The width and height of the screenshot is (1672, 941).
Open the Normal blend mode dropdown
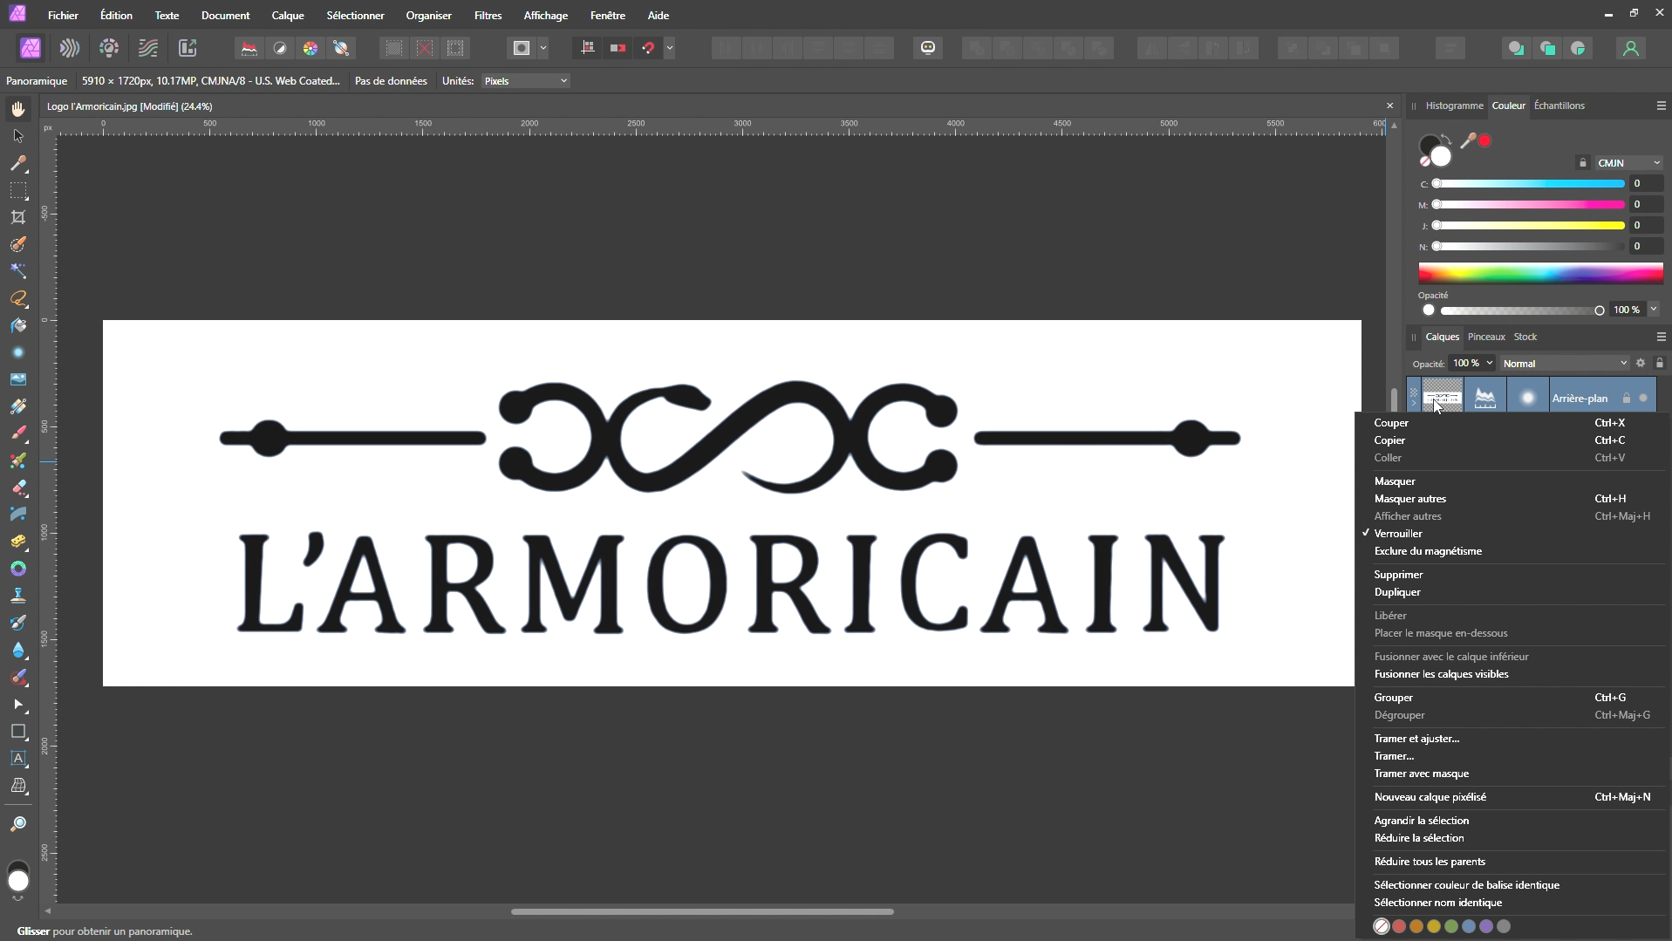point(1564,364)
